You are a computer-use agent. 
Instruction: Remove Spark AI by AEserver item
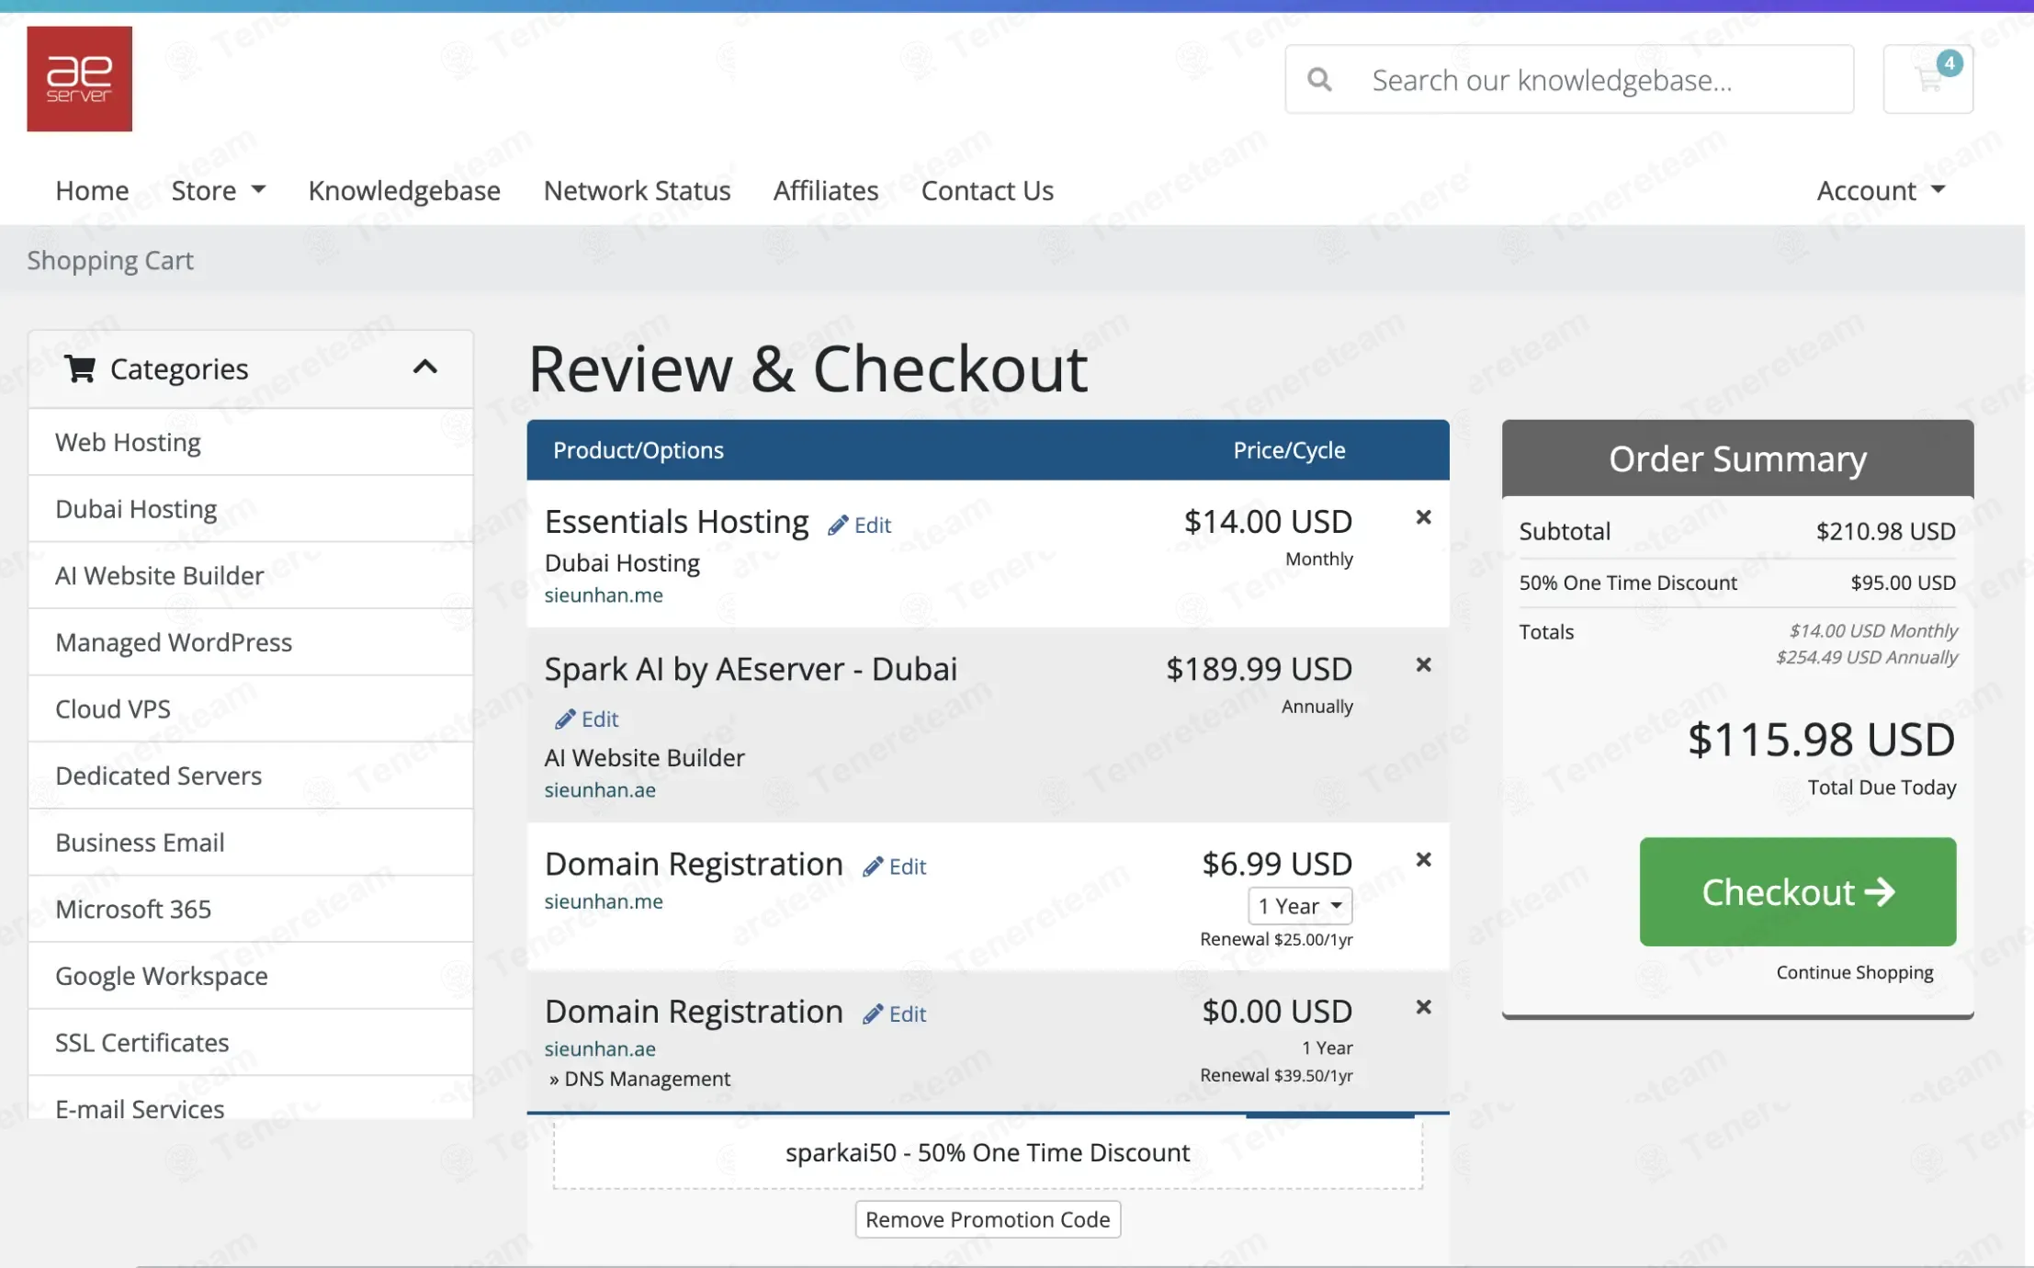click(x=1423, y=664)
